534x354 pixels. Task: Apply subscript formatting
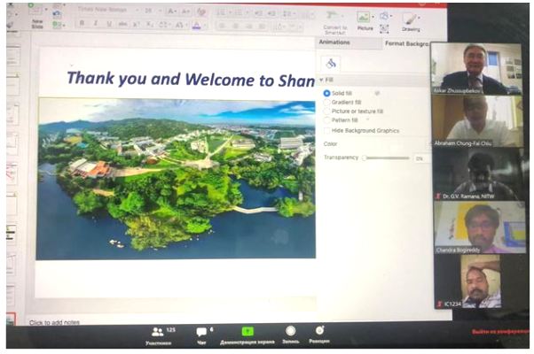(x=150, y=25)
